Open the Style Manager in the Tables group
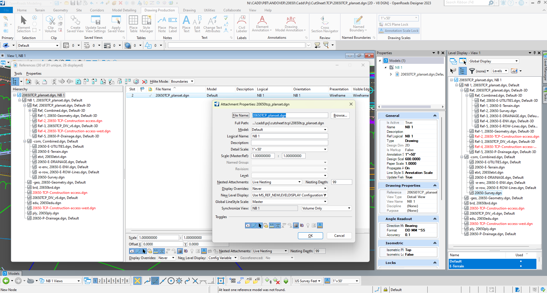The image size is (547, 293). [x=147, y=24]
